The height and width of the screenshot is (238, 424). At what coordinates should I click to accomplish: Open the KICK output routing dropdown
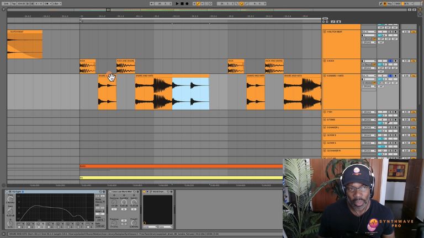click(369, 68)
